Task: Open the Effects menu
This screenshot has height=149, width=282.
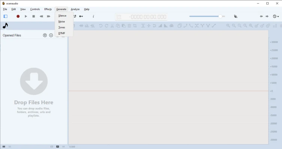Action: (48, 9)
